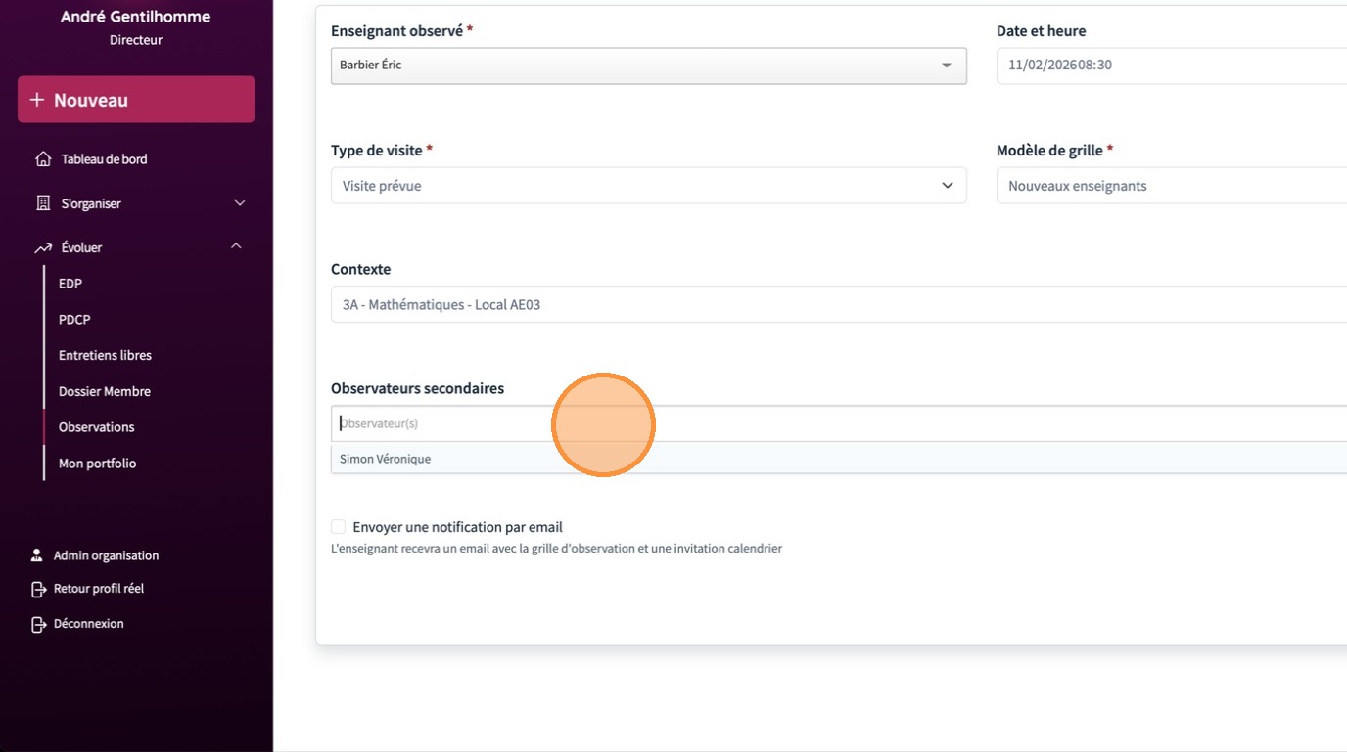Open Entretiens libres in the sidebar

[x=105, y=356]
